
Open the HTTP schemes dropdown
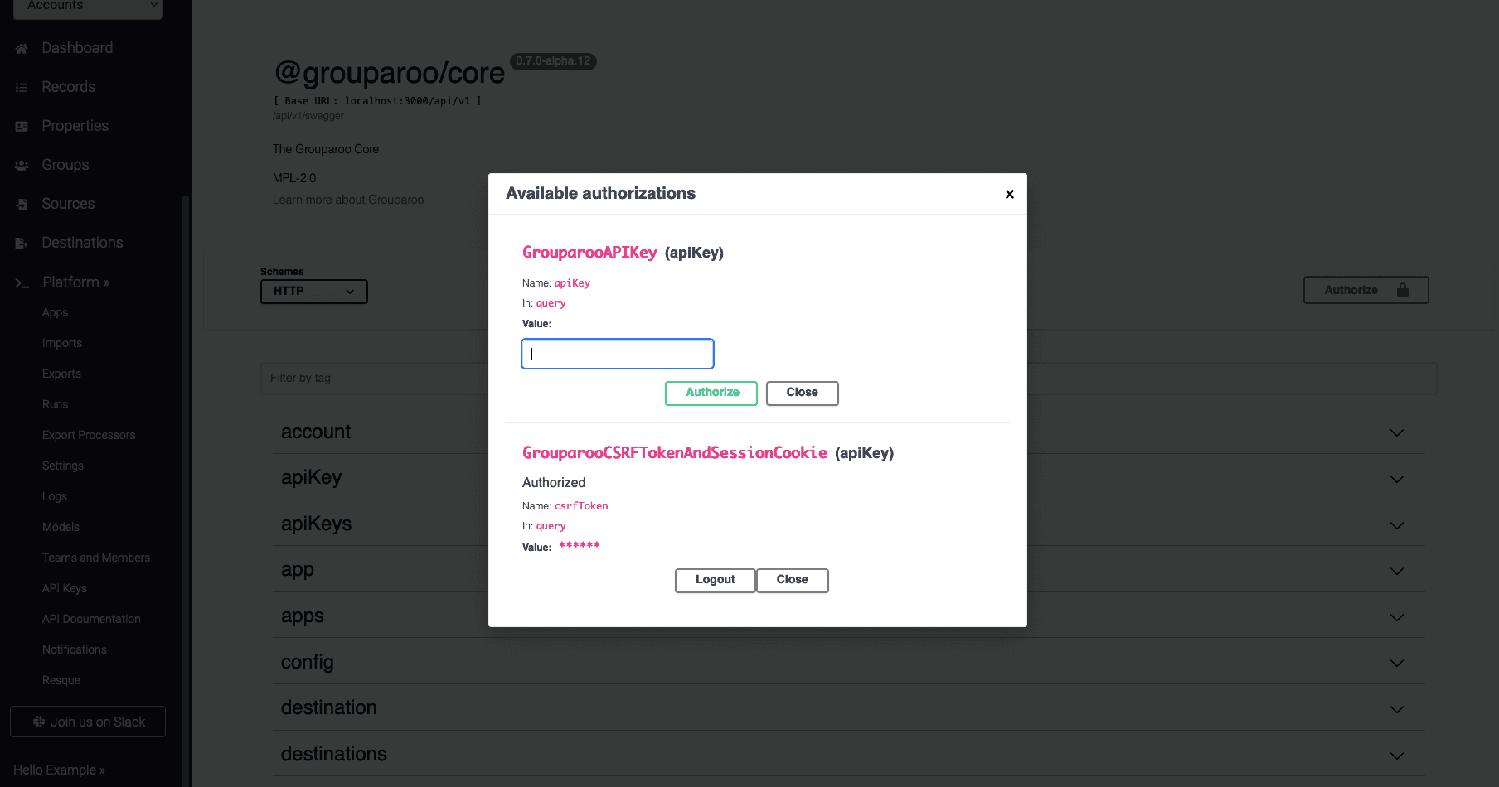314,292
